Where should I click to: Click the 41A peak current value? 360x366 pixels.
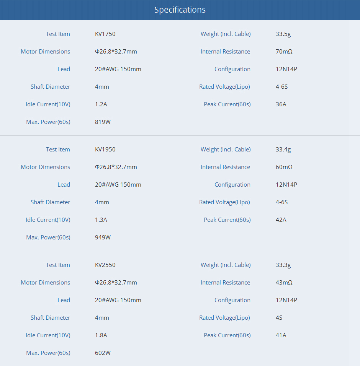[x=281, y=335]
